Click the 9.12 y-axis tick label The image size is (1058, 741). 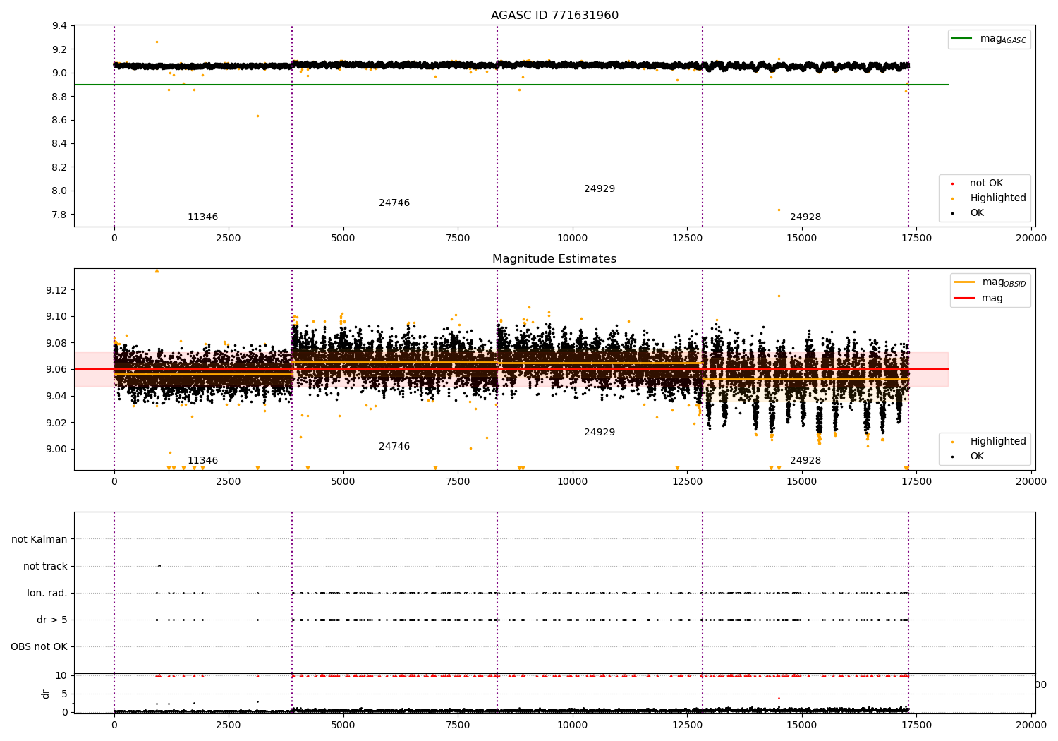(x=56, y=290)
